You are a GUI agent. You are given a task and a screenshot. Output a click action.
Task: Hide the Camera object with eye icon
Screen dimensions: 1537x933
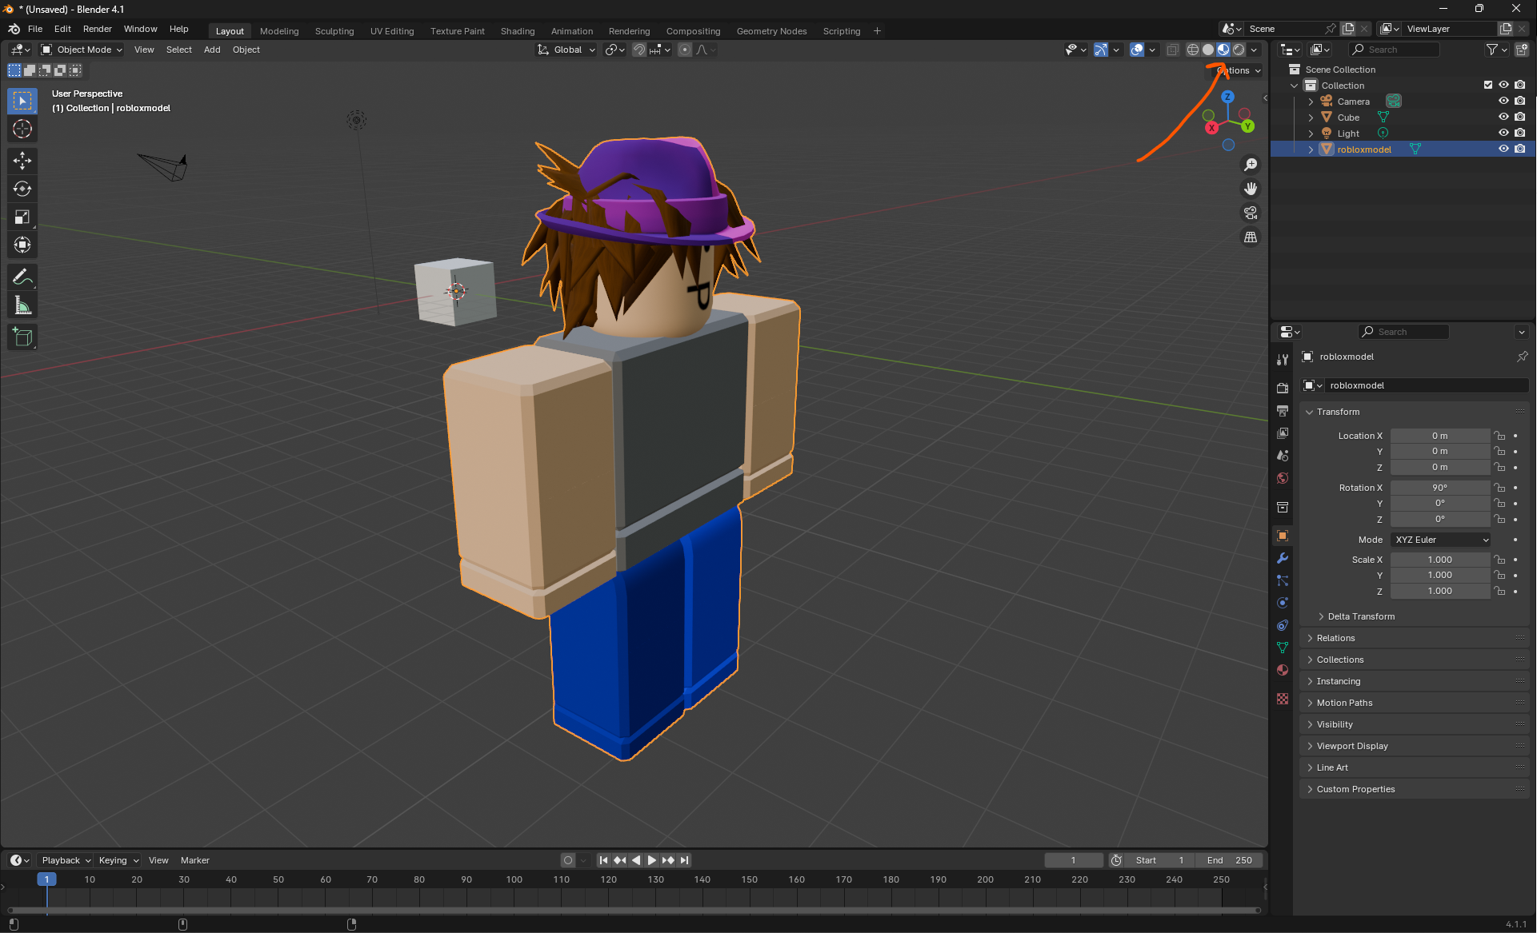pyautogui.click(x=1503, y=101)
